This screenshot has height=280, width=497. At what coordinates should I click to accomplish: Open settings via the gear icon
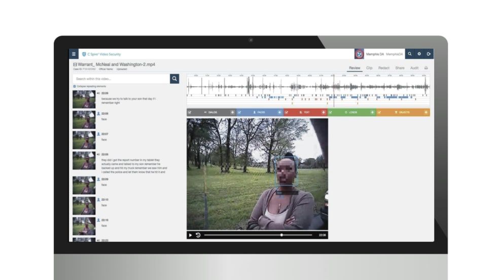[x=419, y=54]
